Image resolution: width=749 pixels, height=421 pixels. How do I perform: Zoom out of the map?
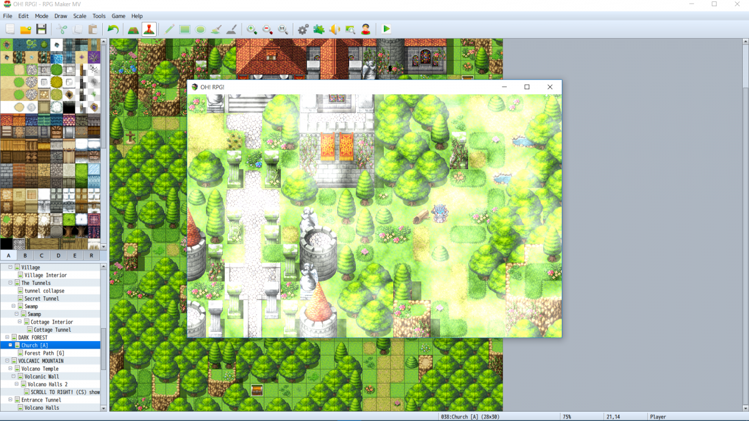(x=267, y=29)
